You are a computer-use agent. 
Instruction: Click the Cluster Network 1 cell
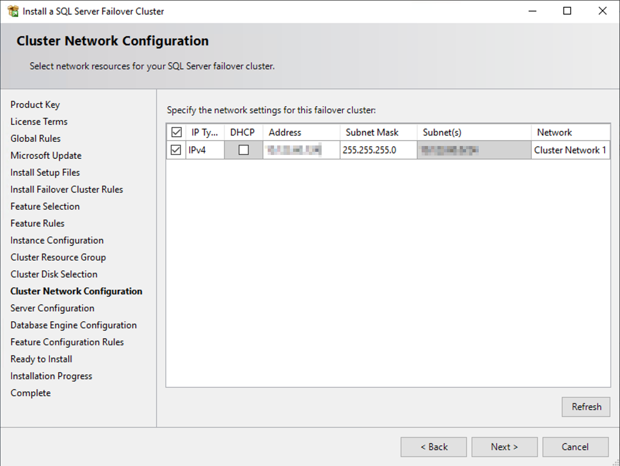point(570,150)
